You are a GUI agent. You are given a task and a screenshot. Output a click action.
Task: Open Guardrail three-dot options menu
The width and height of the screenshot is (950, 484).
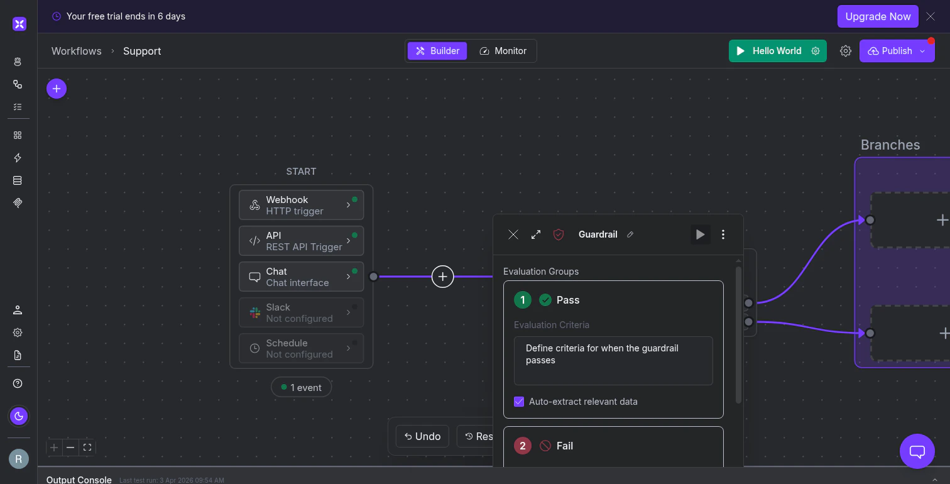723,234
